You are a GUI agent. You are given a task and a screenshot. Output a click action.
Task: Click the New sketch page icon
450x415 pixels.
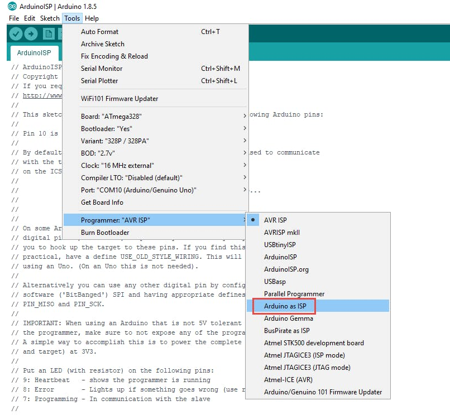(x=49, y=34)
